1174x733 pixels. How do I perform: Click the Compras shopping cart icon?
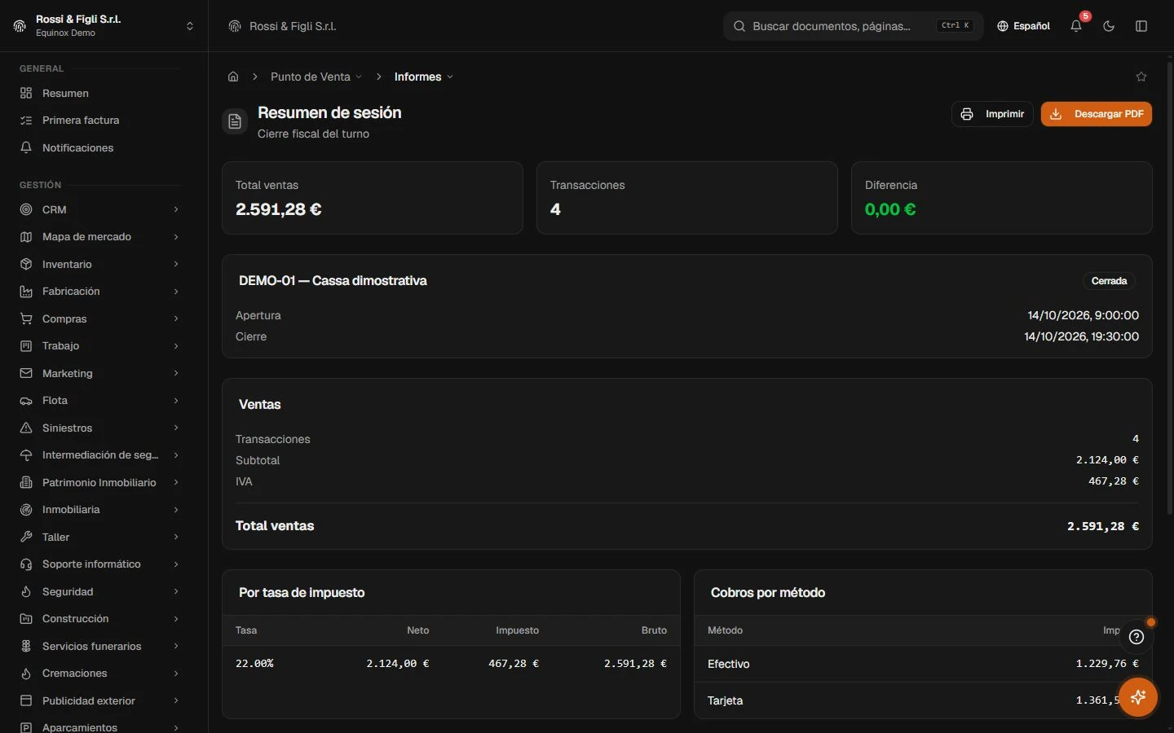(26, 319)
